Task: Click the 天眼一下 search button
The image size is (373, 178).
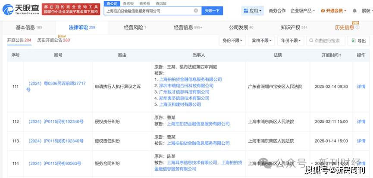Action: pyautogui.click(x=211, y=11)
